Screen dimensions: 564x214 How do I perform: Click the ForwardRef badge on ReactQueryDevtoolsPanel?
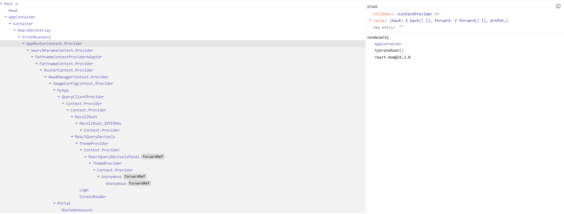(x=153, y=157)
